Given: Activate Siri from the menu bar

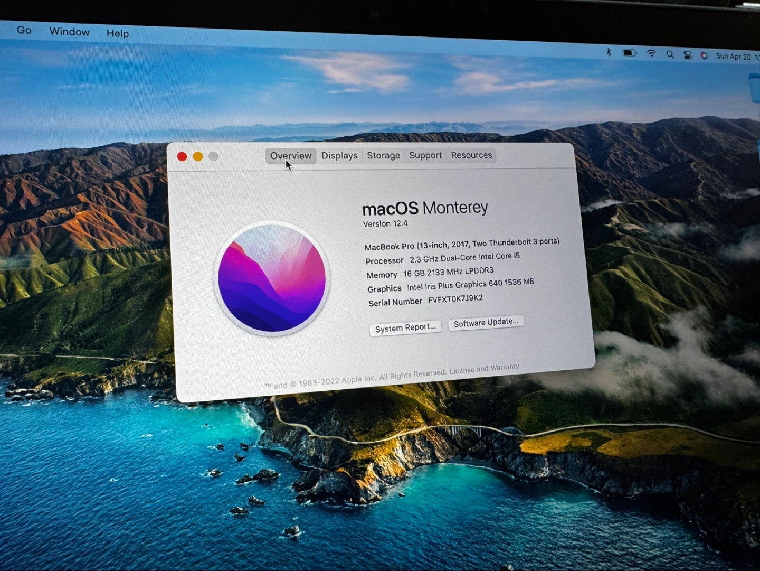Looking at the screenshot, I should coord(704,55).
